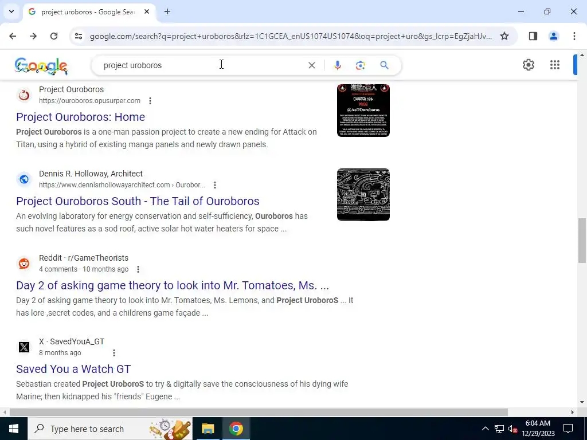Open more options for Reddit GameTheorists result
587x440 pixels.
138,269
